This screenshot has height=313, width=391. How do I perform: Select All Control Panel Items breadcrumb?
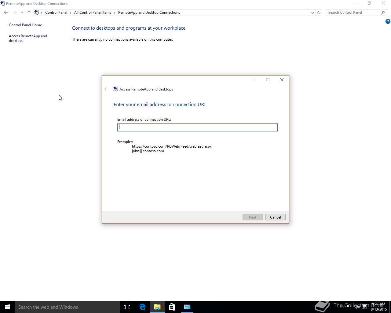pos(93,13)
